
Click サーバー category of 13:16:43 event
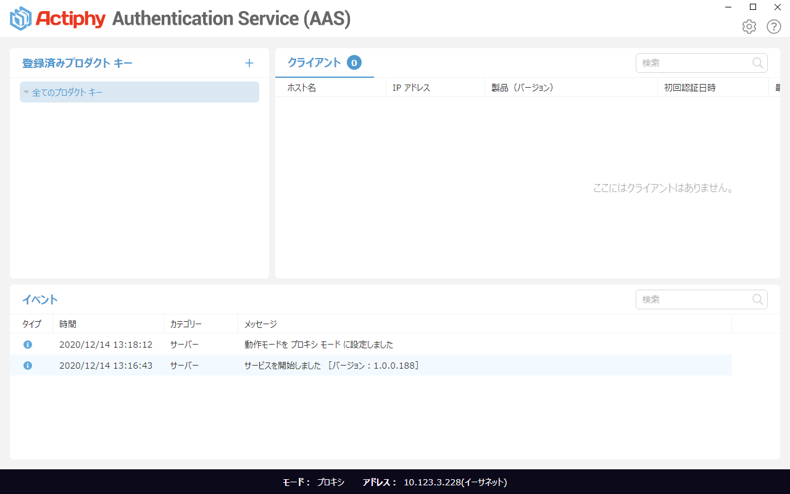(185, 366)
